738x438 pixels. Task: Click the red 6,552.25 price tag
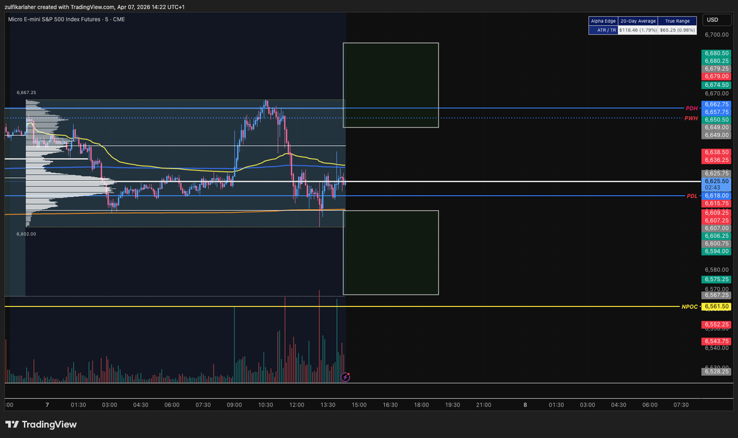(716, 324)
